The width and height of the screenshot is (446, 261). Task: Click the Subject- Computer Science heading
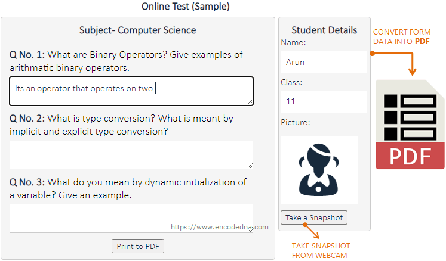[x=138, y=30]
